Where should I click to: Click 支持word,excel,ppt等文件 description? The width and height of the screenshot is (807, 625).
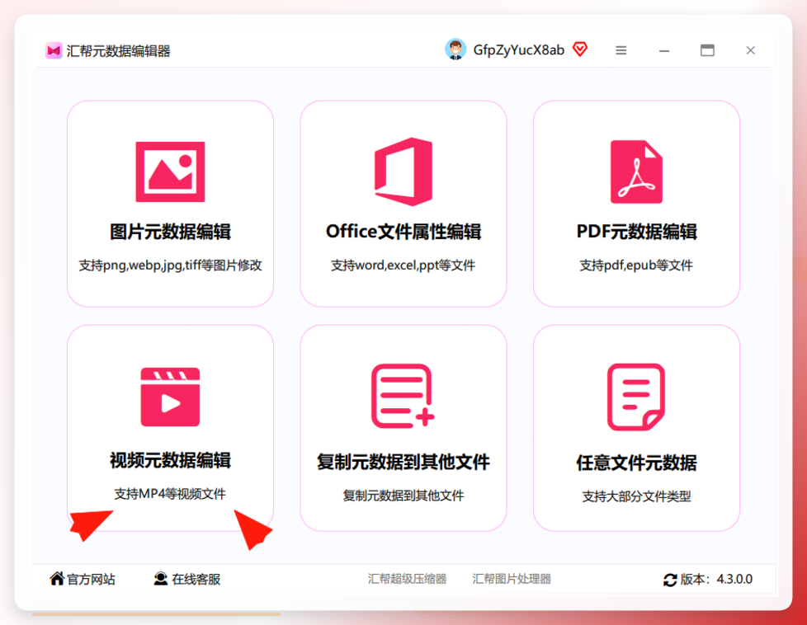point(403,266)
